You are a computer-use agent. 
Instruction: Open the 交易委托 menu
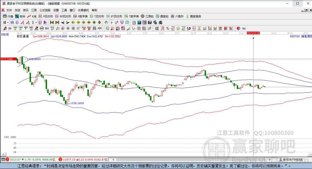click(83, 10)
